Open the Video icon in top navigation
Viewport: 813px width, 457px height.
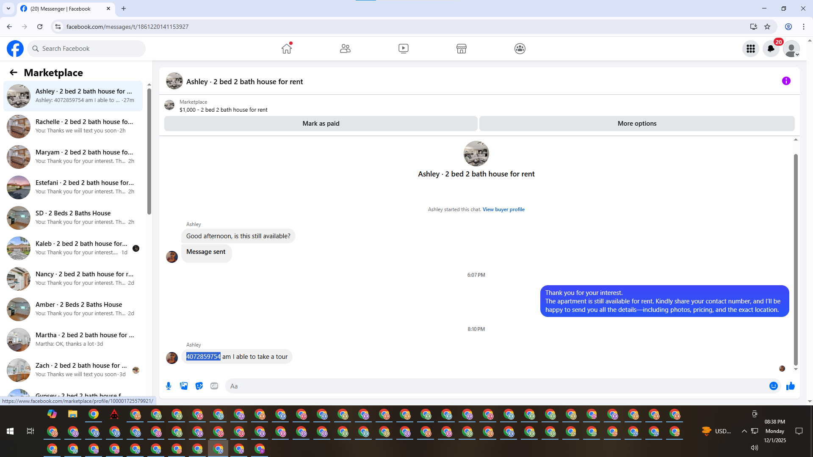pos(404,49)
